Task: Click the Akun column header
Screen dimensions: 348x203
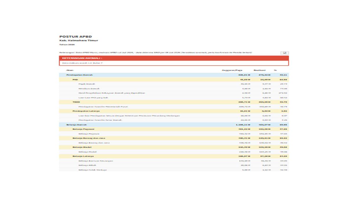Action: pos(69,70)
